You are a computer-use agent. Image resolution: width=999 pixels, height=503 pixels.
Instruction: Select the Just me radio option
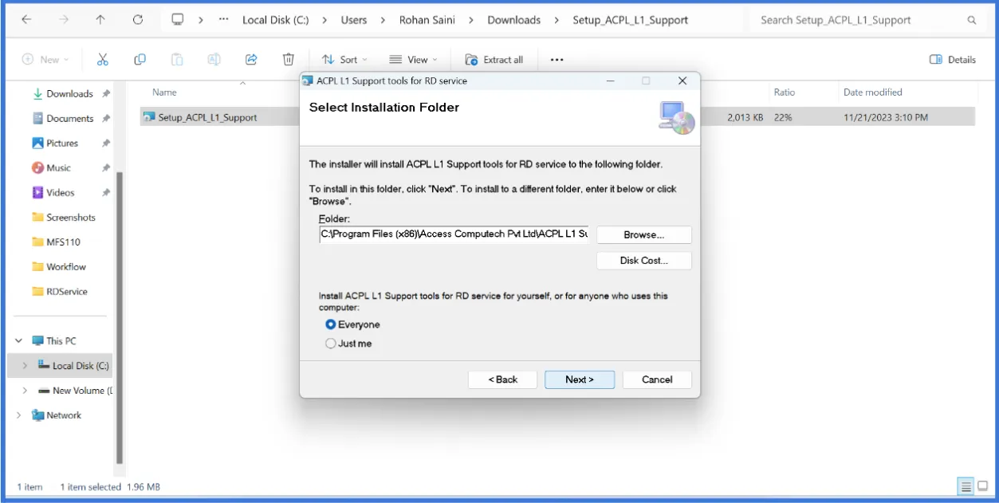click(331, 344)
